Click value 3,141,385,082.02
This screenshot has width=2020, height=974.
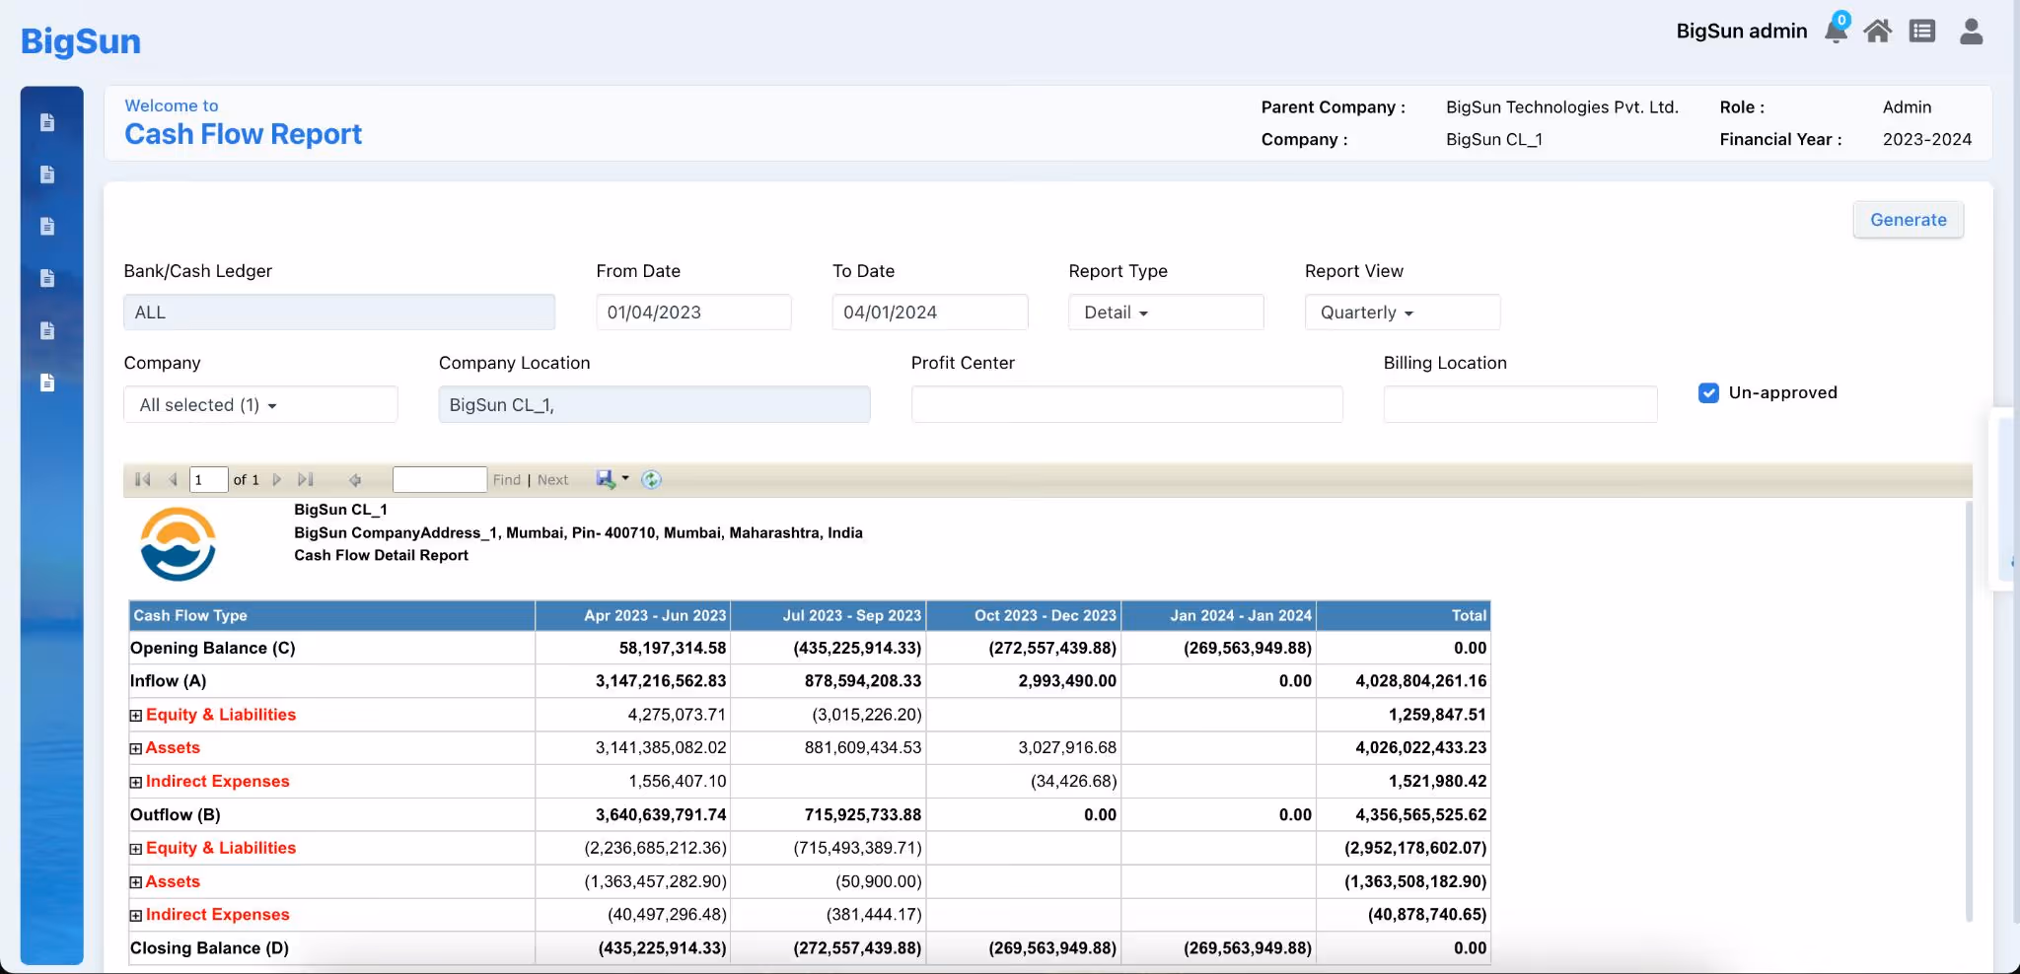pyautogui.click(x=661, y=748)
